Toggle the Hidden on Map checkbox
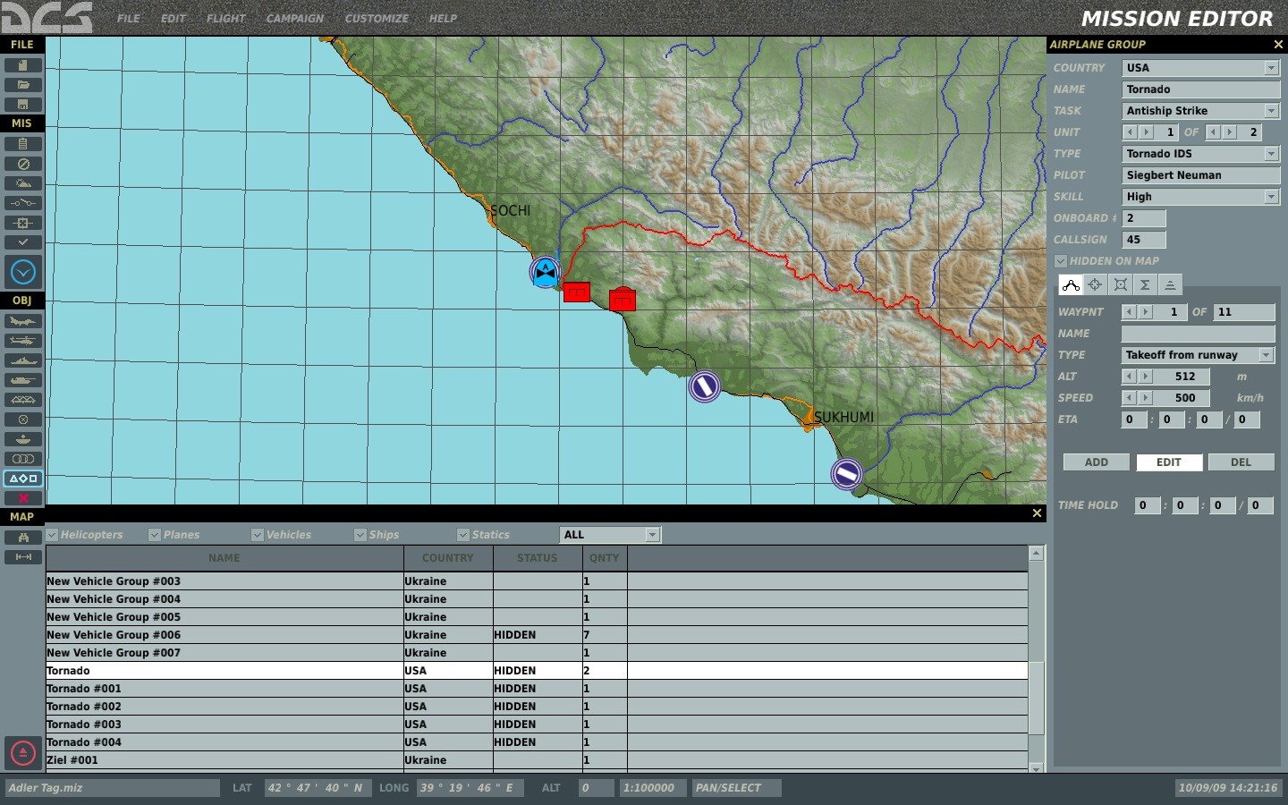 1061,261
